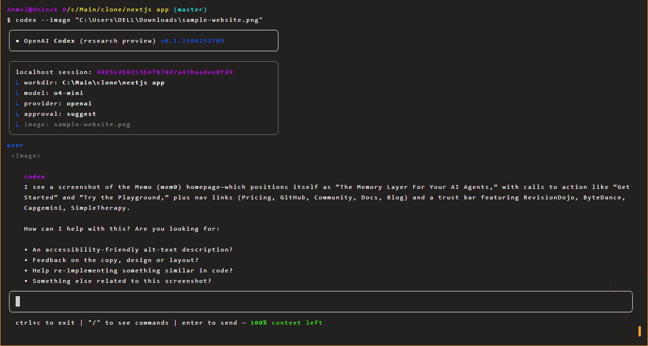Click the arrow icon beside image entry

coord(18,124)
